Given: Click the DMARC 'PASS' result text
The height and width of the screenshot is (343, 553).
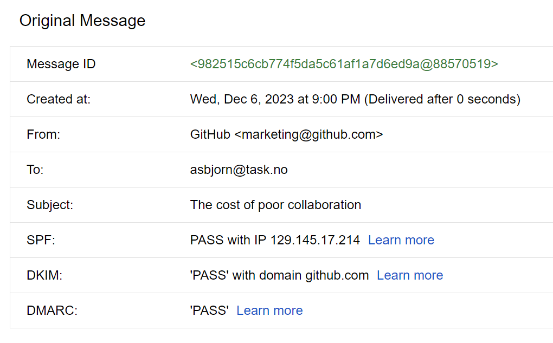Looking at the screenshot, I should tap(209, 310).
